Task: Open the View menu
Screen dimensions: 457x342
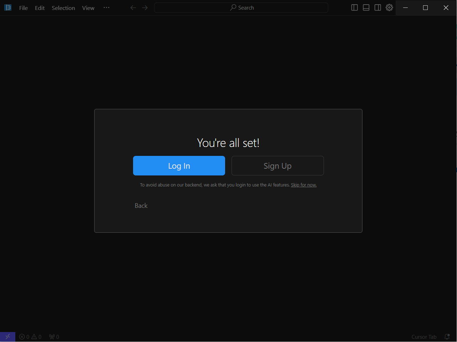Action: click(88, 8)
